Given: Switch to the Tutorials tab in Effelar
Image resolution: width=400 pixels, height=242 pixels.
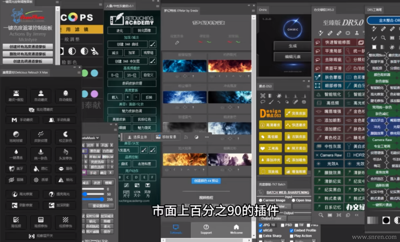Looking at the screenshot, I should [x=176, y=229].
